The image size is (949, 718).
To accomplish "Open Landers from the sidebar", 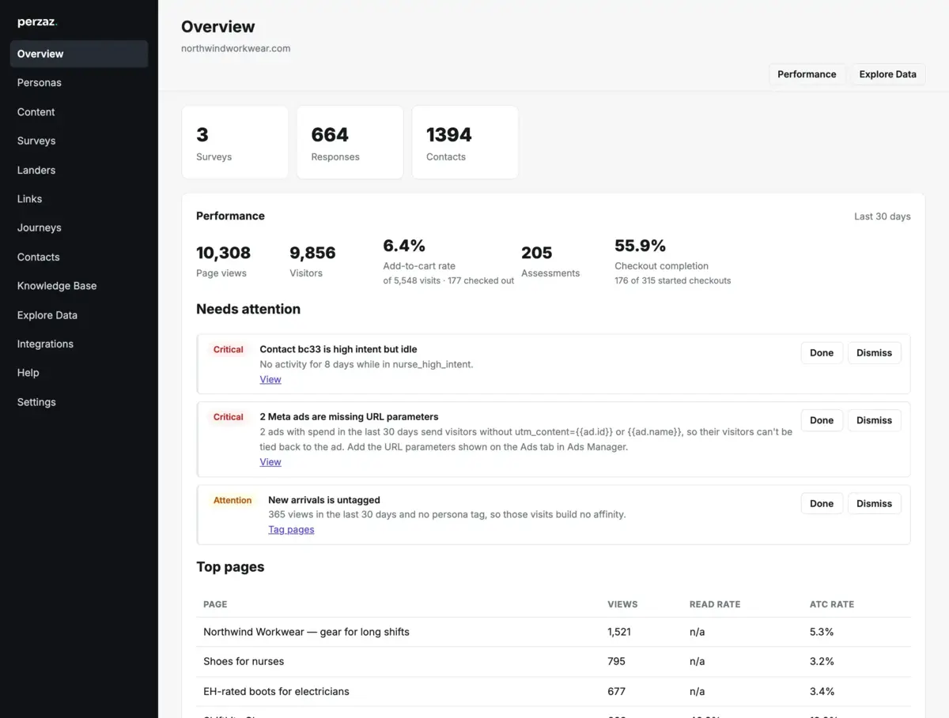I will pos(79,170).
